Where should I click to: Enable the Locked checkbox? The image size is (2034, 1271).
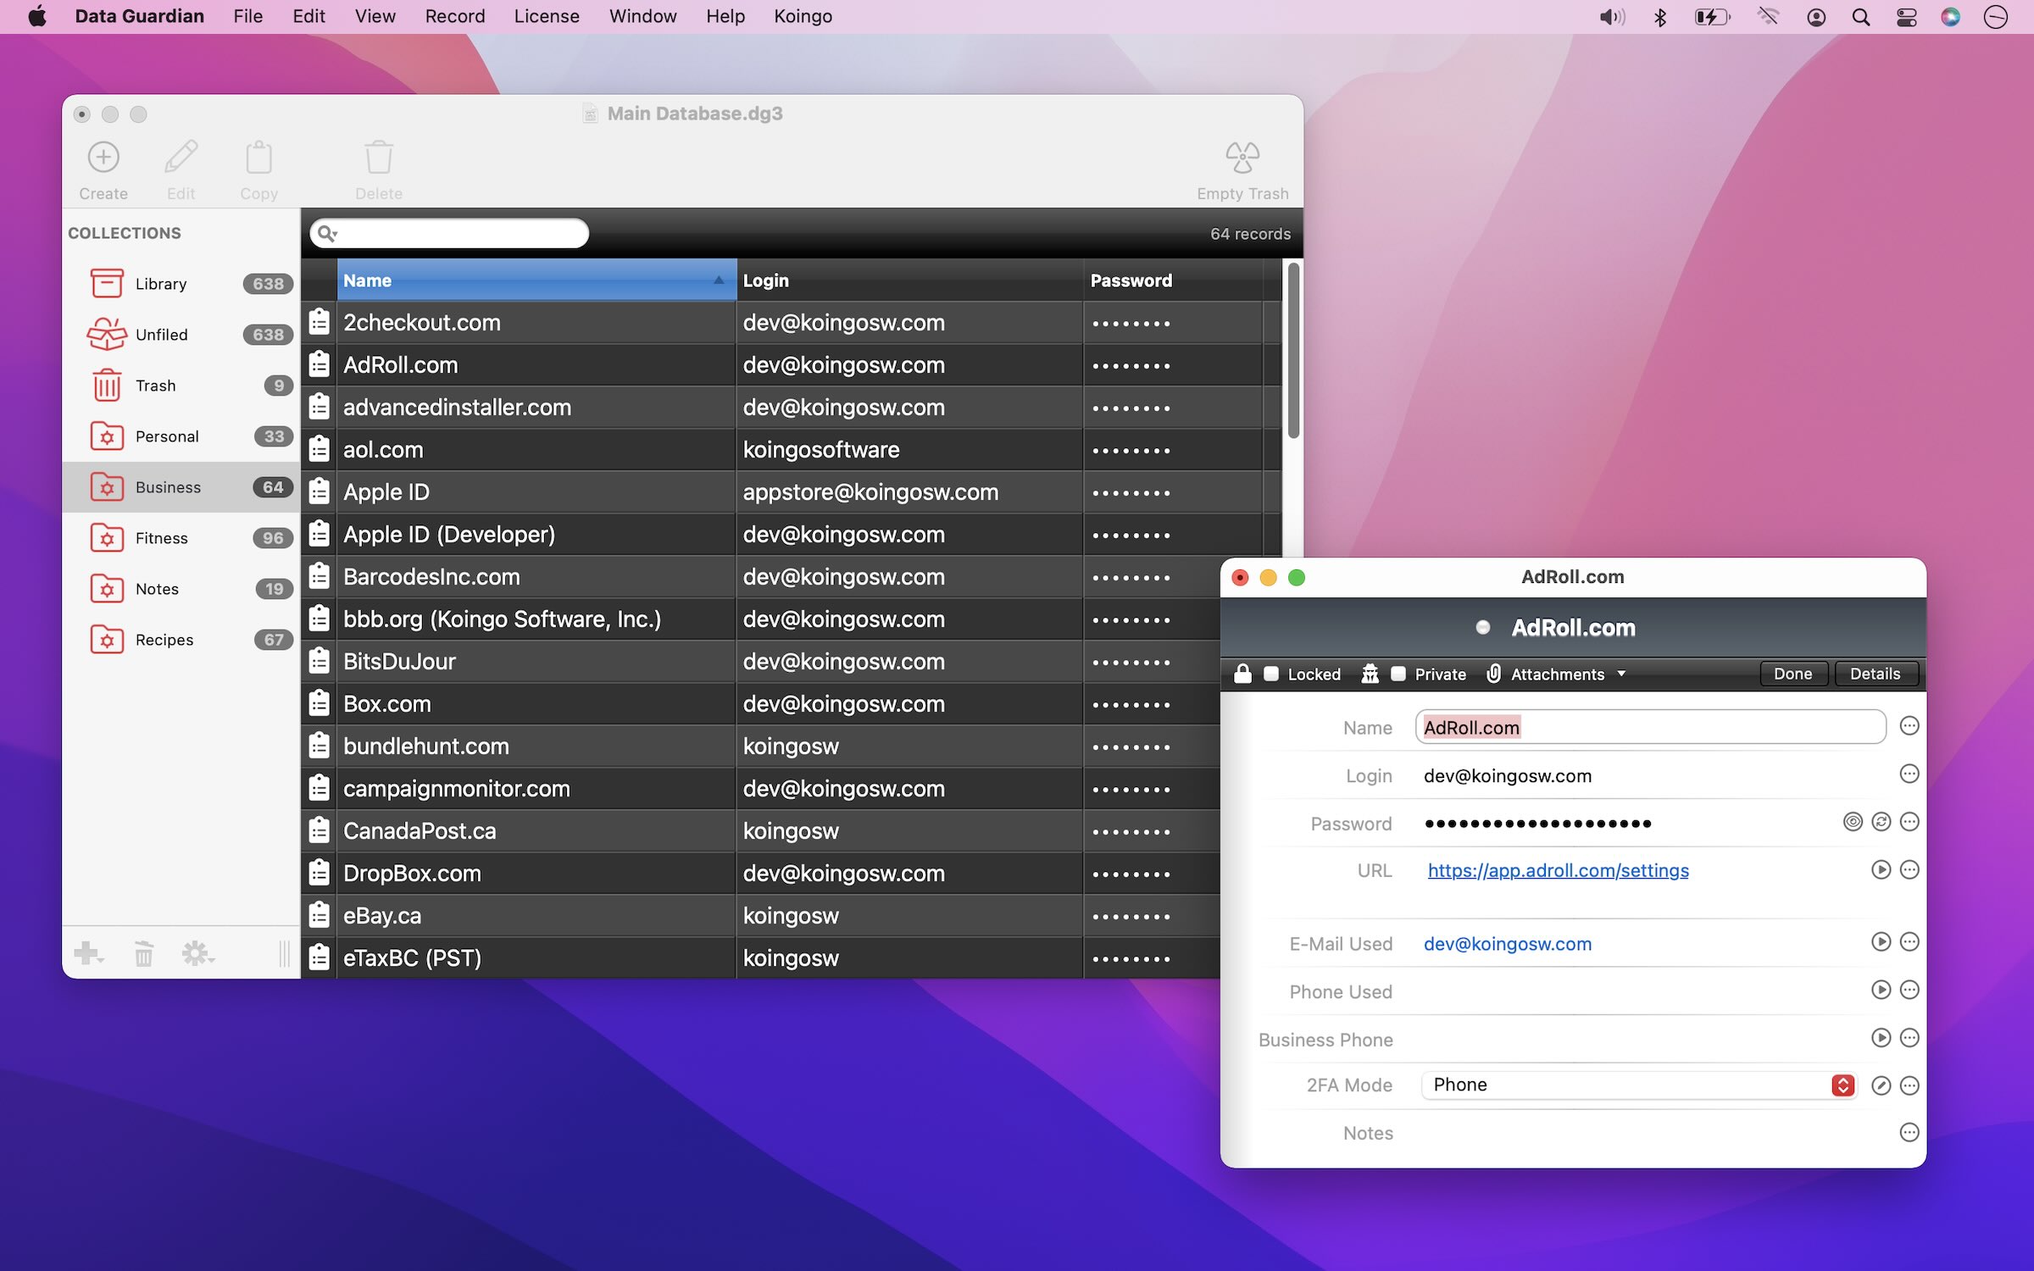[1272, 673]
